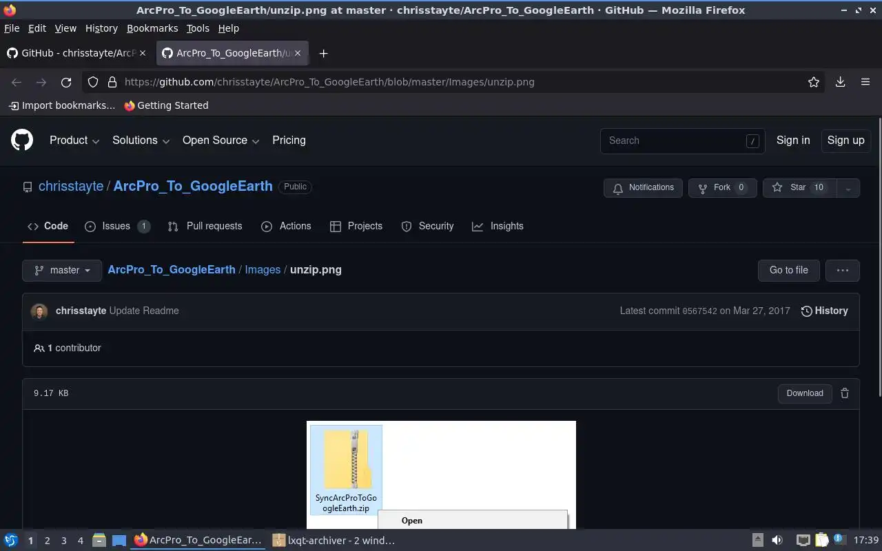Open History of the file commits

pos(825,311)
